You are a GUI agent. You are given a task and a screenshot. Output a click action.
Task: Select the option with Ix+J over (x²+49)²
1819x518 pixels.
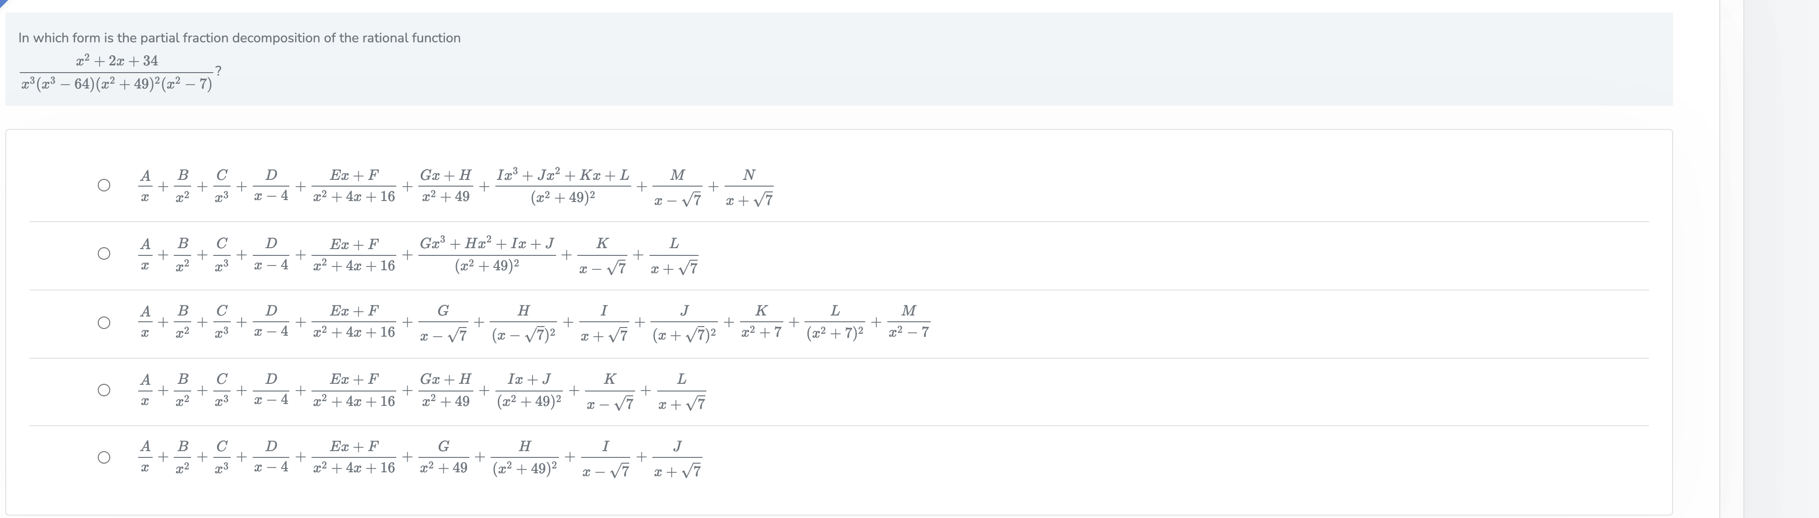pos(104,389)
